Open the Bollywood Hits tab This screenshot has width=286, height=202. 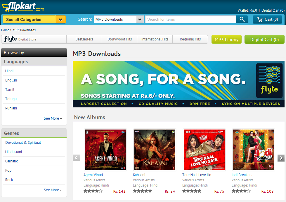119,39
